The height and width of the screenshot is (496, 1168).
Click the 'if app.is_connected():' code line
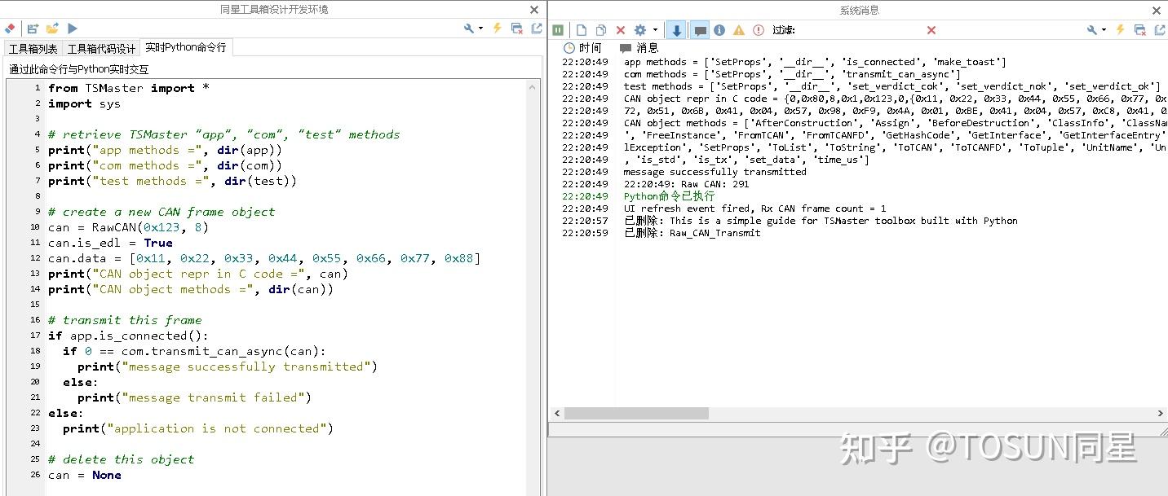coord(129,336)
